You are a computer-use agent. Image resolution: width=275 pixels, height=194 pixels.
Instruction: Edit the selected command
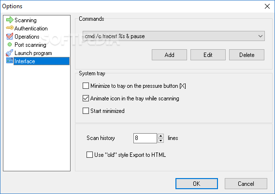208,55
